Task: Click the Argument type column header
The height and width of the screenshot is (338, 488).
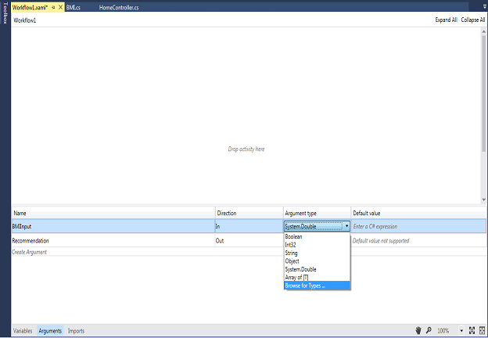Action: [317, 213]
